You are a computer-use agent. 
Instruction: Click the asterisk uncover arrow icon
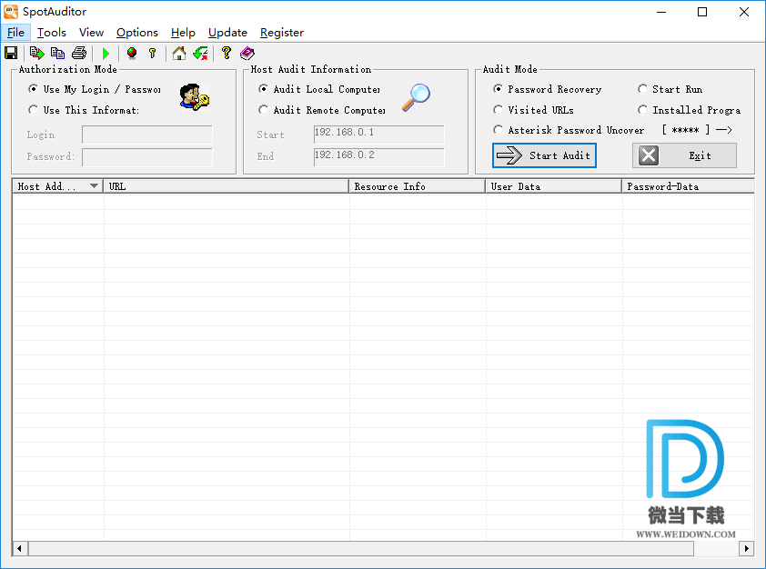coord(723,130)
